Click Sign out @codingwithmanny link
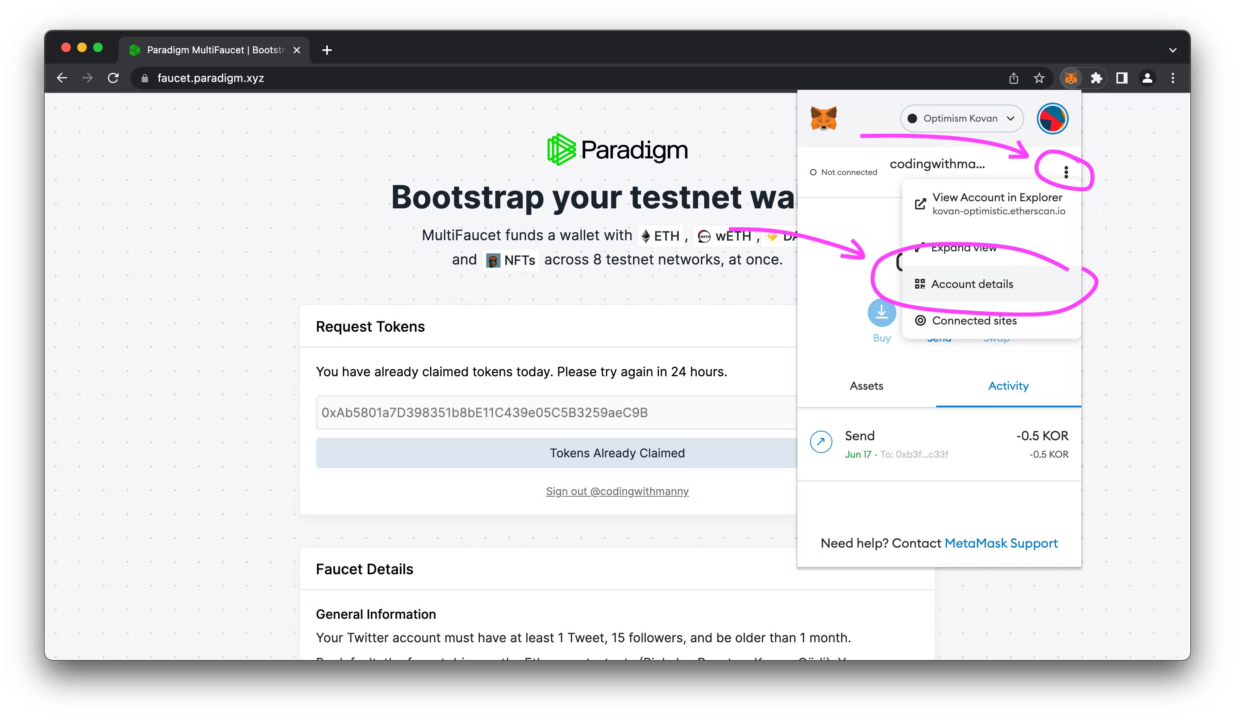1235x719 pixels. point(617,491)
